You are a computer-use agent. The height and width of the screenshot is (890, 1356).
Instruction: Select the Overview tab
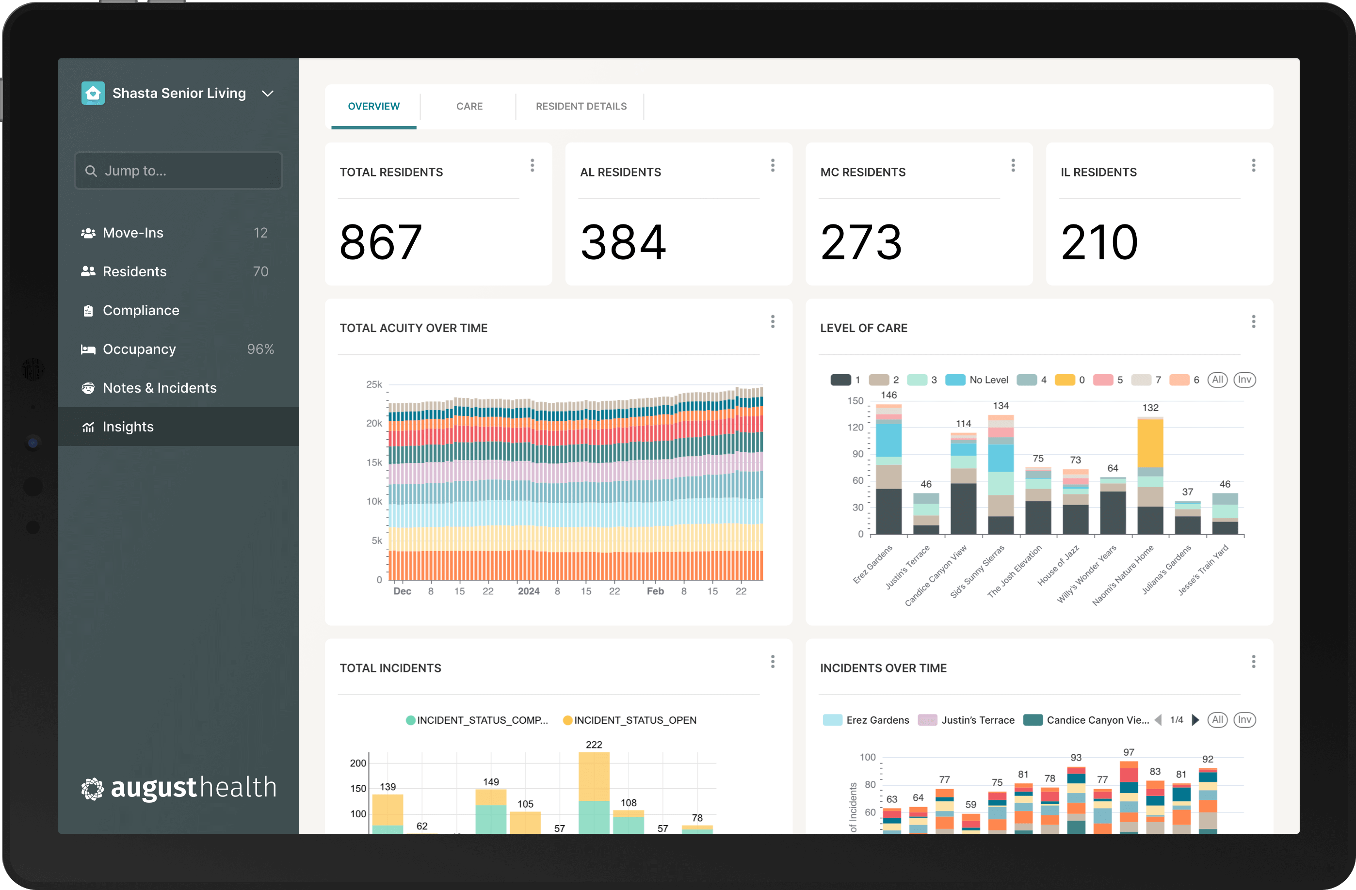pos(373,106)
